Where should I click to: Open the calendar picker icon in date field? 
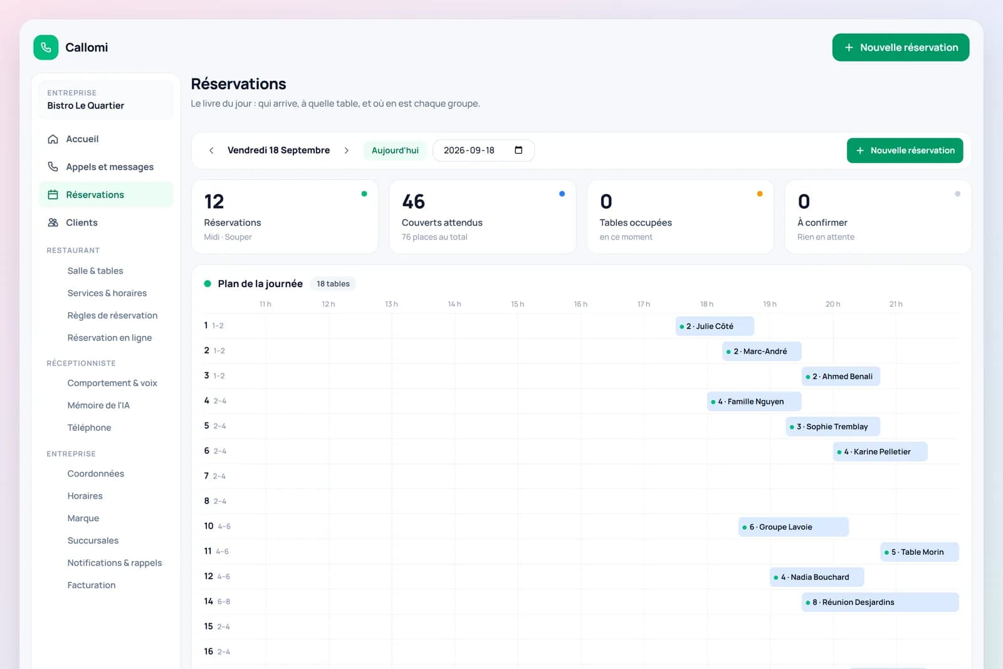[518, 150]
